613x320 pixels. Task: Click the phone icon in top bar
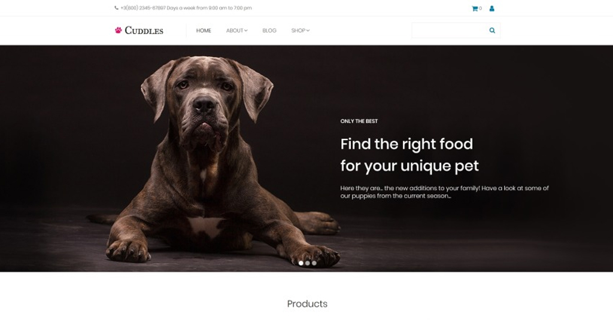[116, 8]
